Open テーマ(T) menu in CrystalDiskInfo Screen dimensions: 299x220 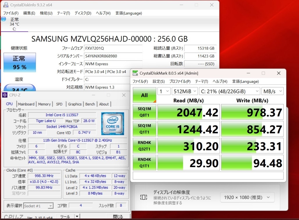(x=64, y=13)
